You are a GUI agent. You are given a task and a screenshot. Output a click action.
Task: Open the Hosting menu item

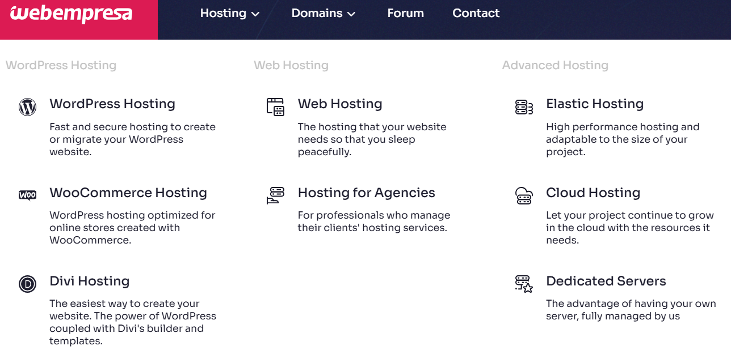(223, 13)
